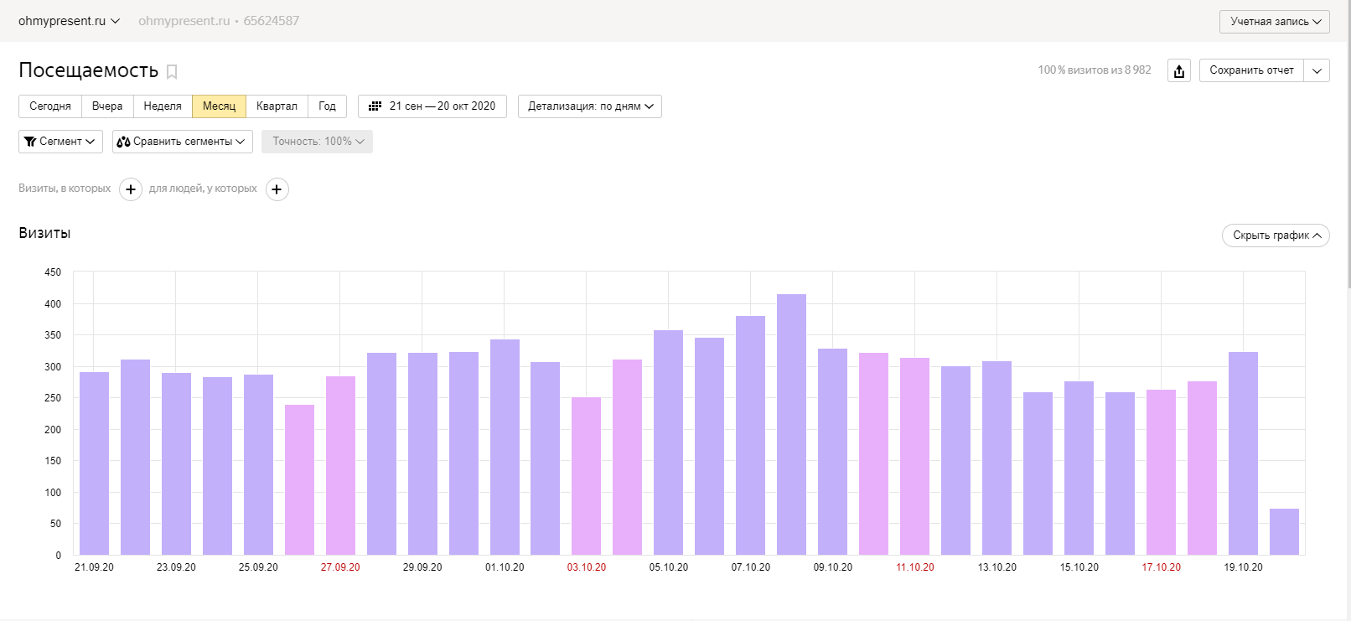Open Детализация: по дням dropdown
The image size is (1351, 621).
click(x=590, y=106)
